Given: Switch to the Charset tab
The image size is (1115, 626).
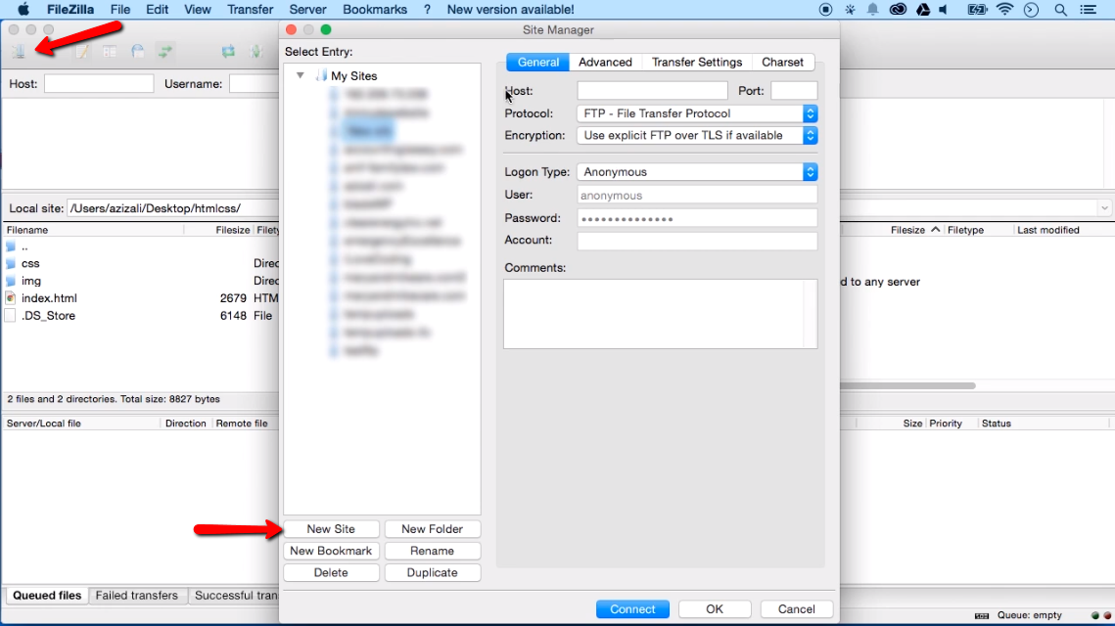Looking at the screenshot, I should pos(782,62).
